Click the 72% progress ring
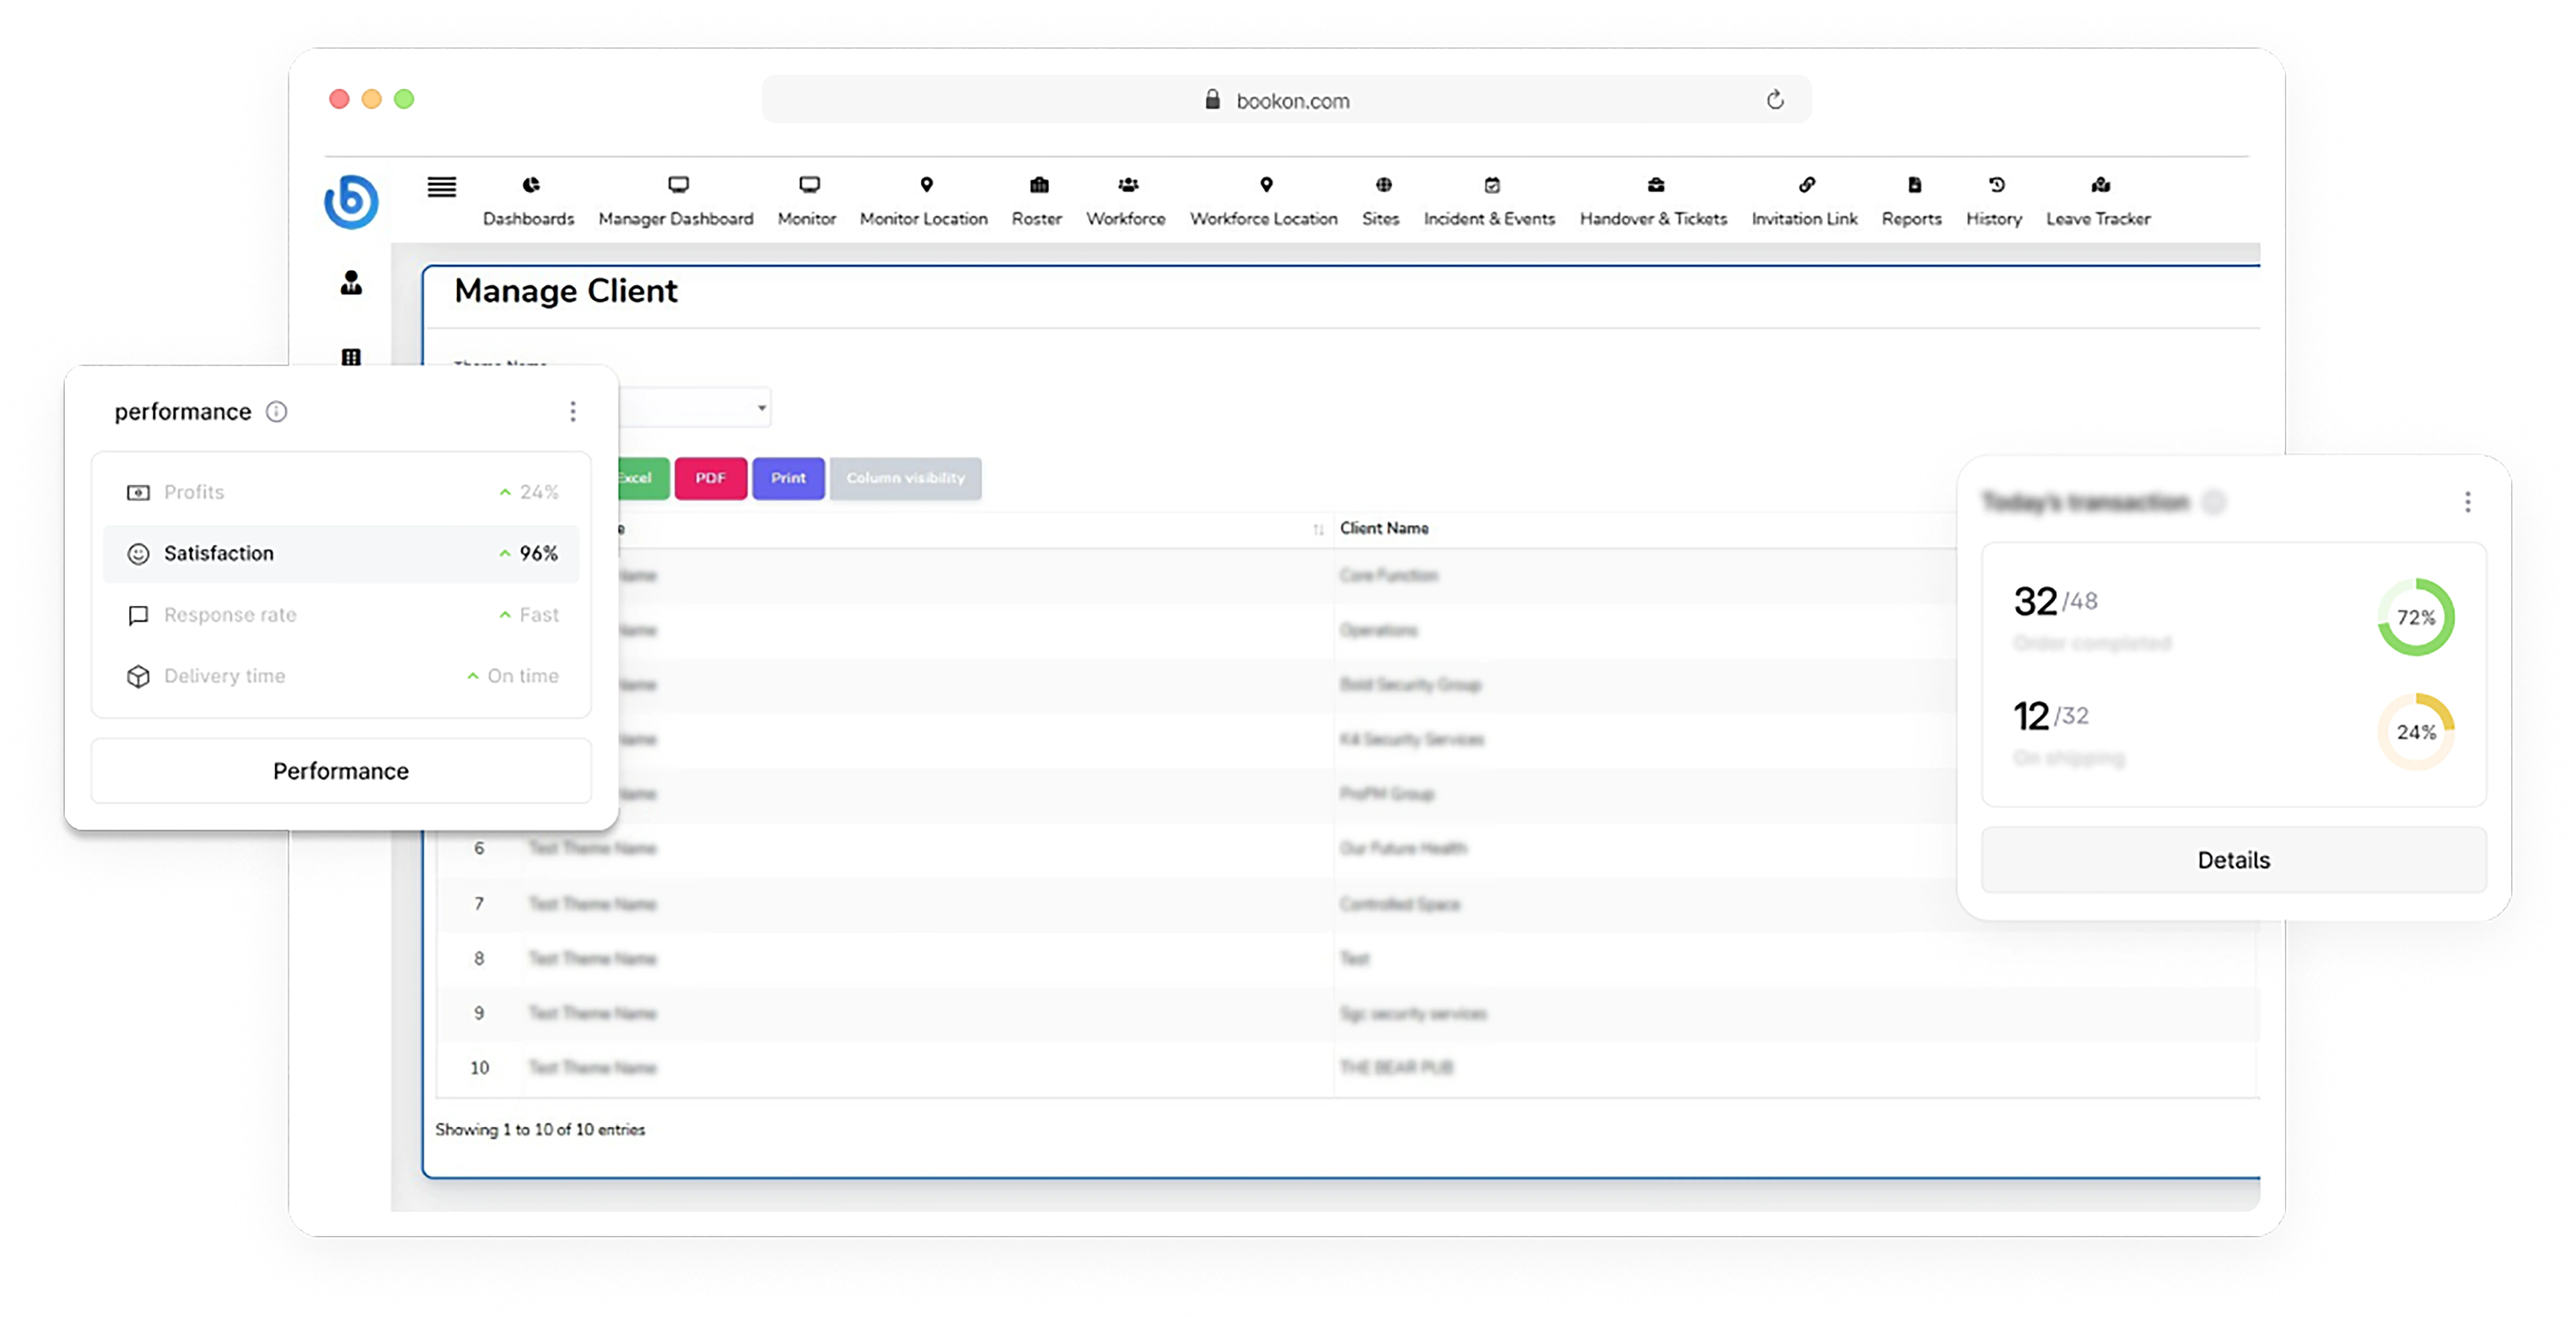This screenshot has height=1317, width=2576. [2415, 617]
